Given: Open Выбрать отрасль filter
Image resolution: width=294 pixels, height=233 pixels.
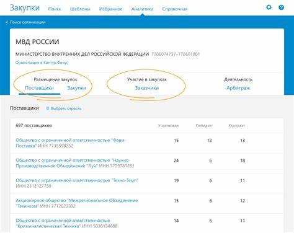Looking at the screenshot, I should (66, 108).
